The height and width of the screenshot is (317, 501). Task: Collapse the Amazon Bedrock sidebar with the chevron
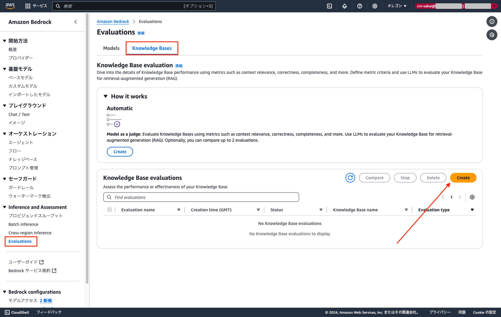pyautogui.click(x=76, y=22)
